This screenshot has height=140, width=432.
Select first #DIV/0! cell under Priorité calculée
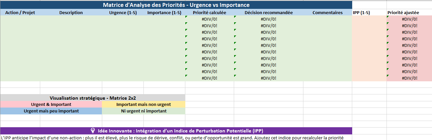coord(209,19)
